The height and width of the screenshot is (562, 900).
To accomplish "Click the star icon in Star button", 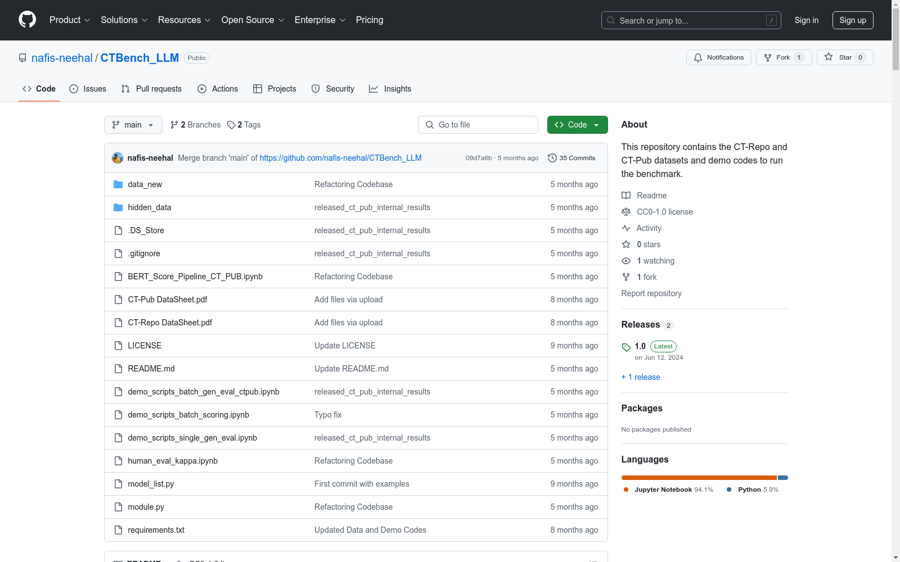I will (x=829, y=57).
